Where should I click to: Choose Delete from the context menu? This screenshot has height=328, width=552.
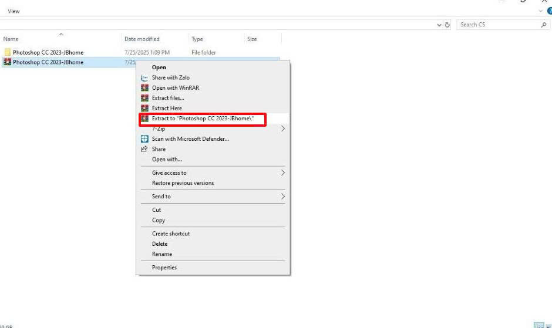point(160,244)
